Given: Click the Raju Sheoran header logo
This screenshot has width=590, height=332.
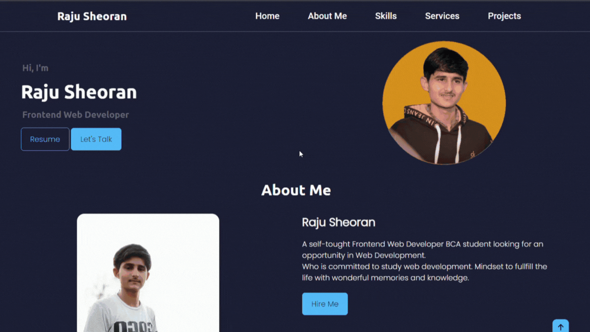Looking at the screenshot, I should click(92, 17).
